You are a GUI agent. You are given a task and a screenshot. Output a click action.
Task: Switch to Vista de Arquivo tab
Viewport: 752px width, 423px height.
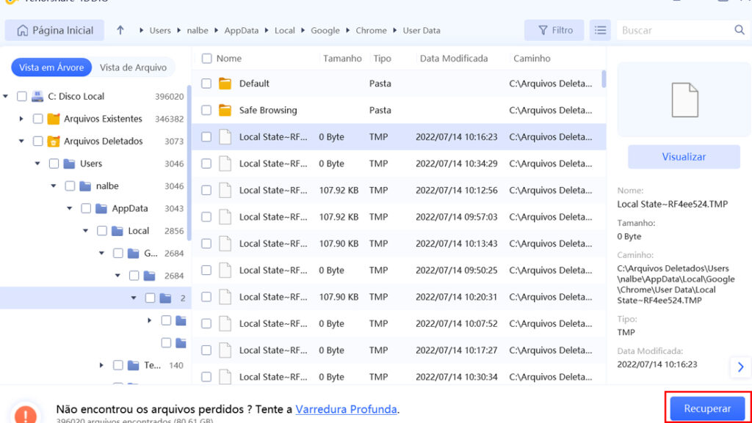pos(133,67)
